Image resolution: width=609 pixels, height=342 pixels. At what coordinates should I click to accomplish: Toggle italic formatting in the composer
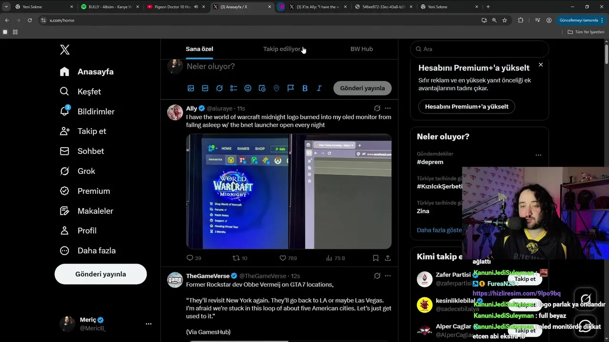click(x=319, y=88)
